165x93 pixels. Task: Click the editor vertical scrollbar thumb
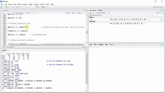(x=87, y=32)
